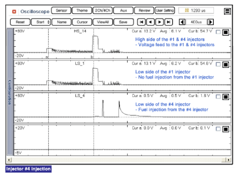The width and height of the screenshot is (239, 177).
Task: Switch channels with 2Ch/4Ch button
Action: (x=102, y=10)
